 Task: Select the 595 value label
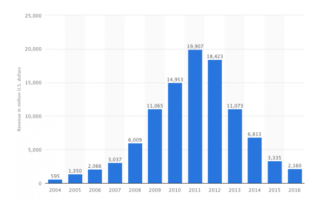coord(55,176)
